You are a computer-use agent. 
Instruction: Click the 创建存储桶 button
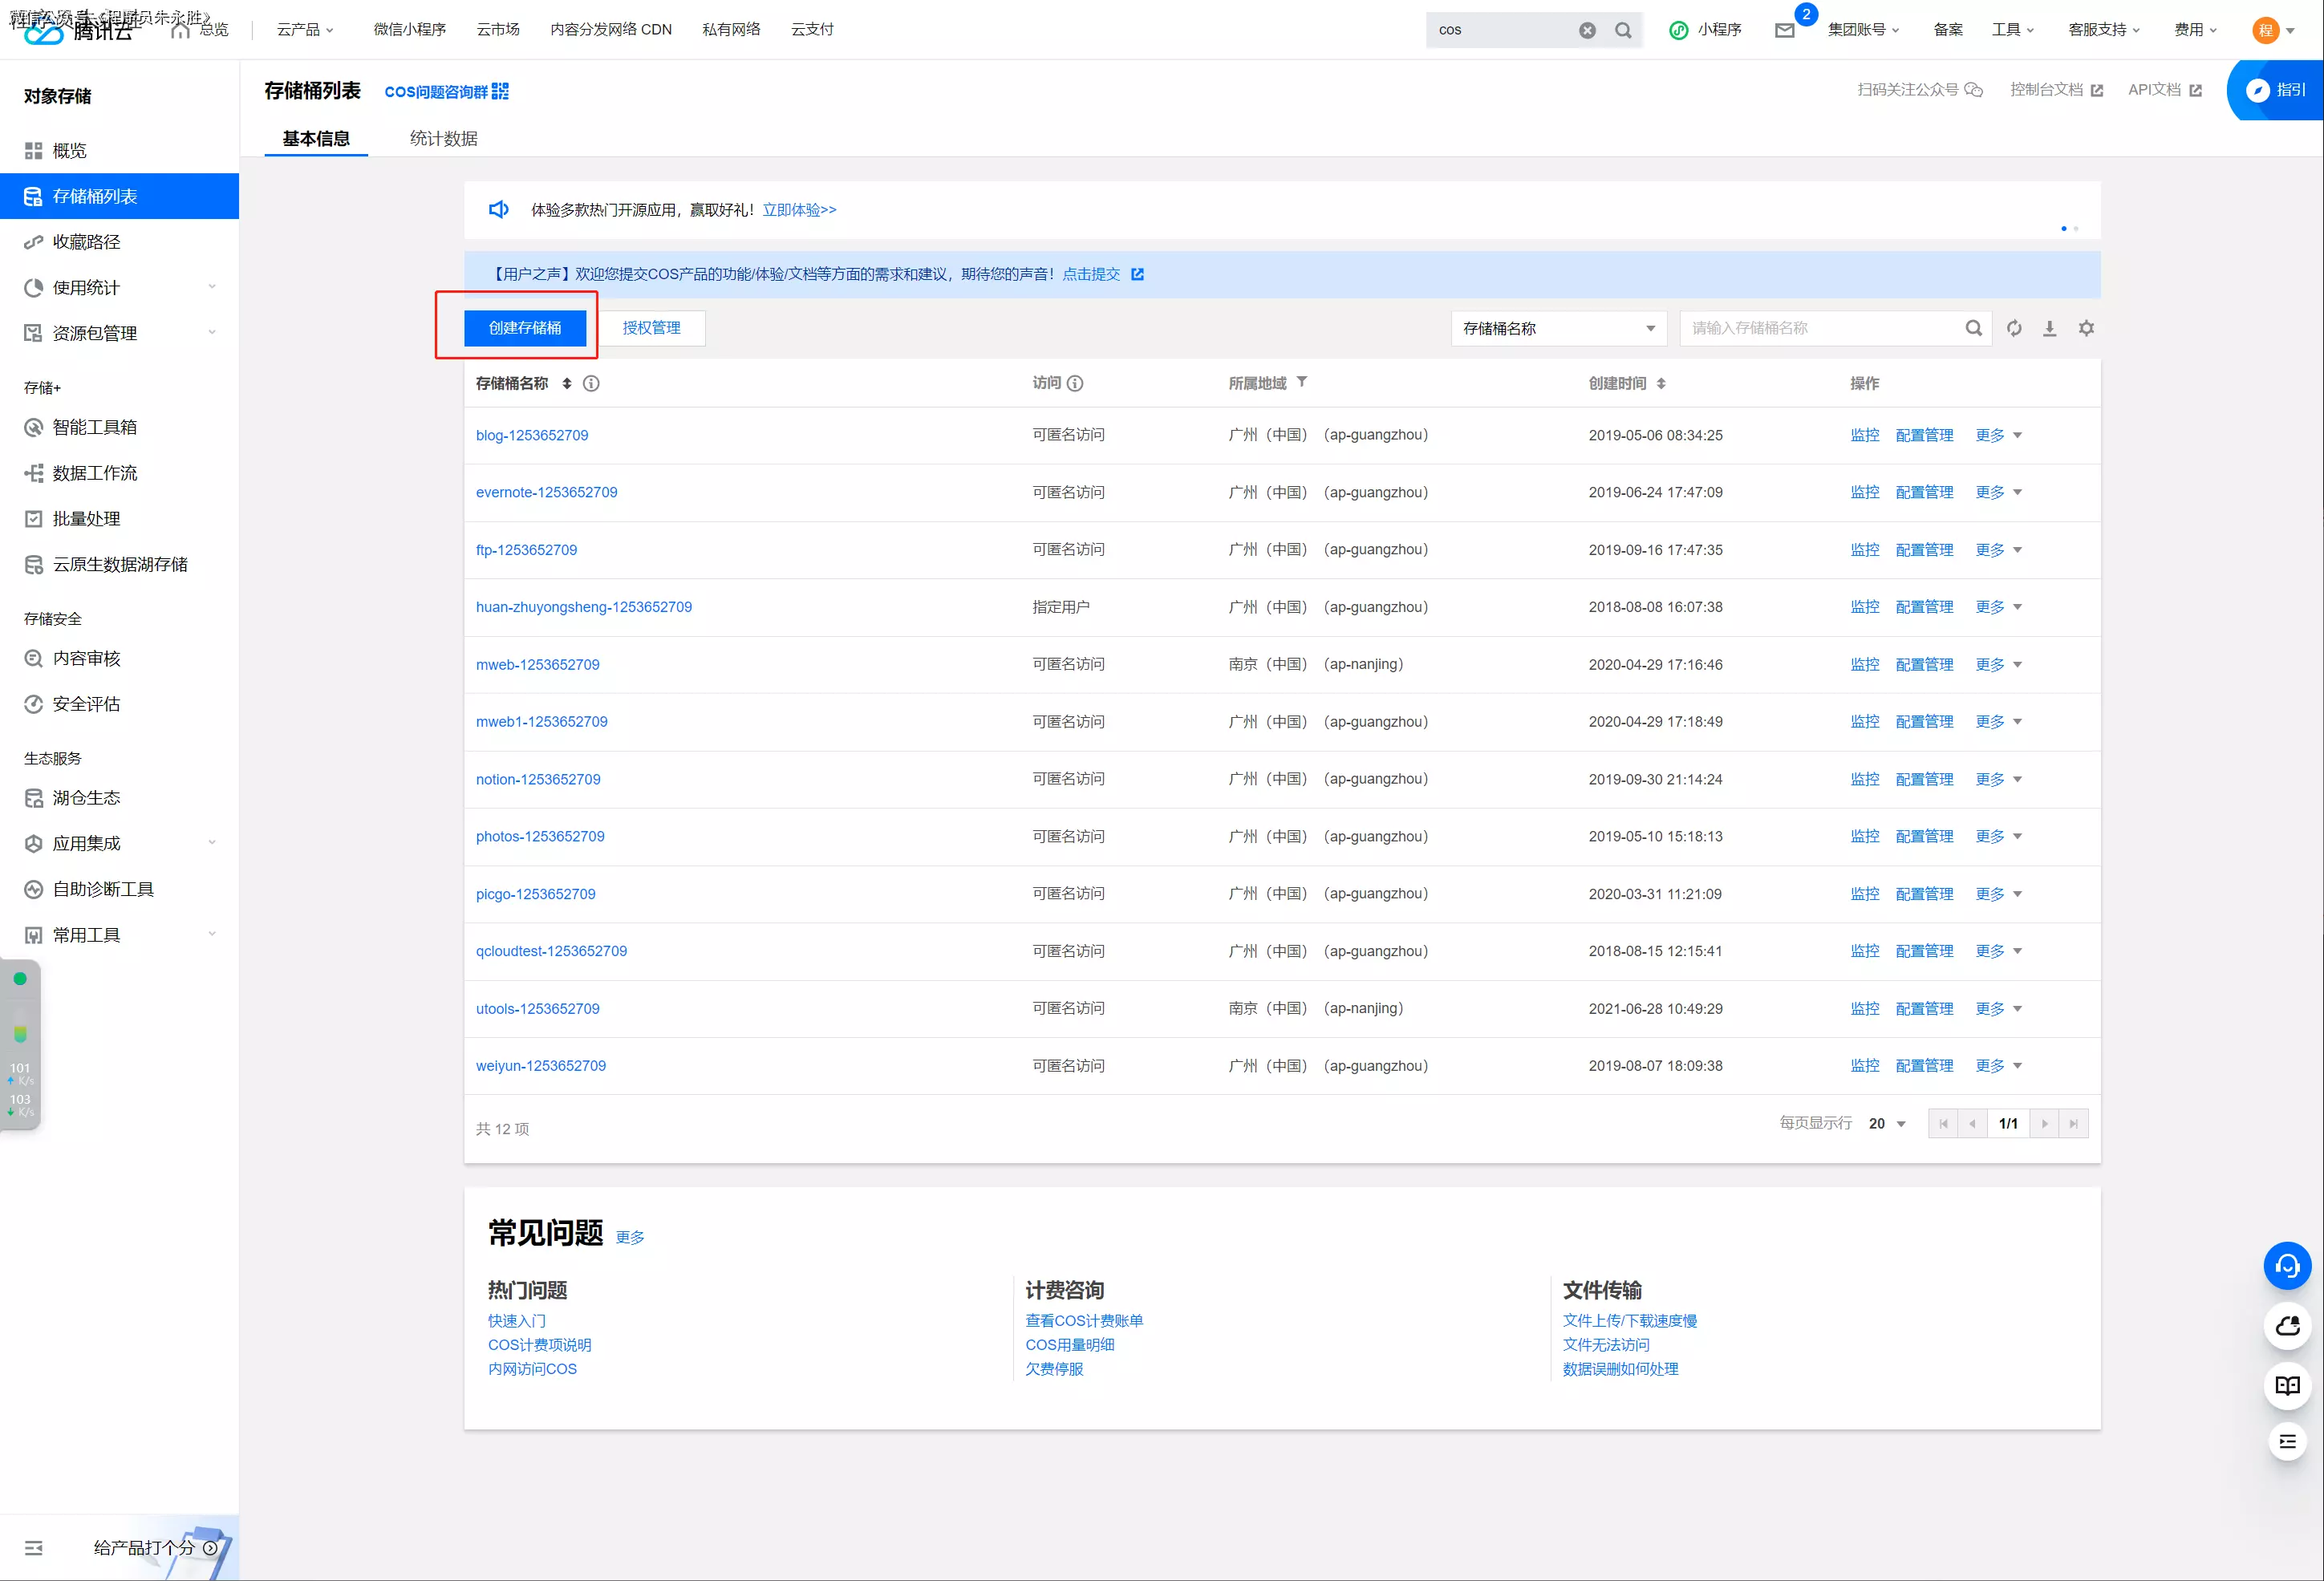tap(524, 328)
